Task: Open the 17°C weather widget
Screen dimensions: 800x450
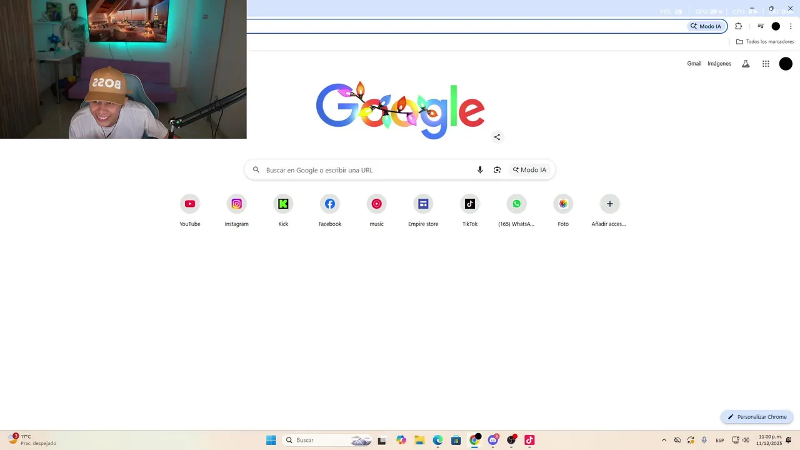Action: click(x=32, y=440)
